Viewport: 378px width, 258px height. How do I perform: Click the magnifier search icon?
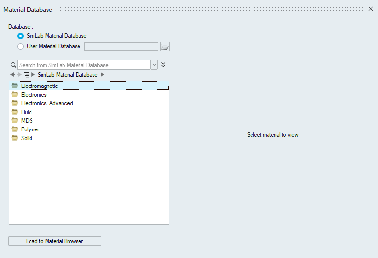pos(13,65)
